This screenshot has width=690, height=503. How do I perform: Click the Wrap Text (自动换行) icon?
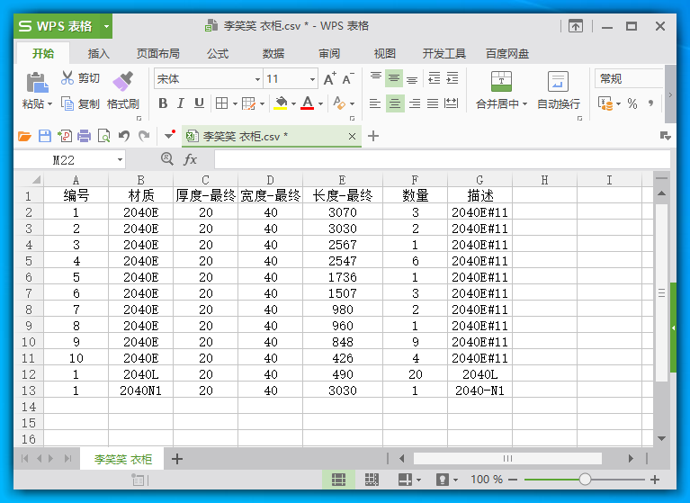(558, 82)
